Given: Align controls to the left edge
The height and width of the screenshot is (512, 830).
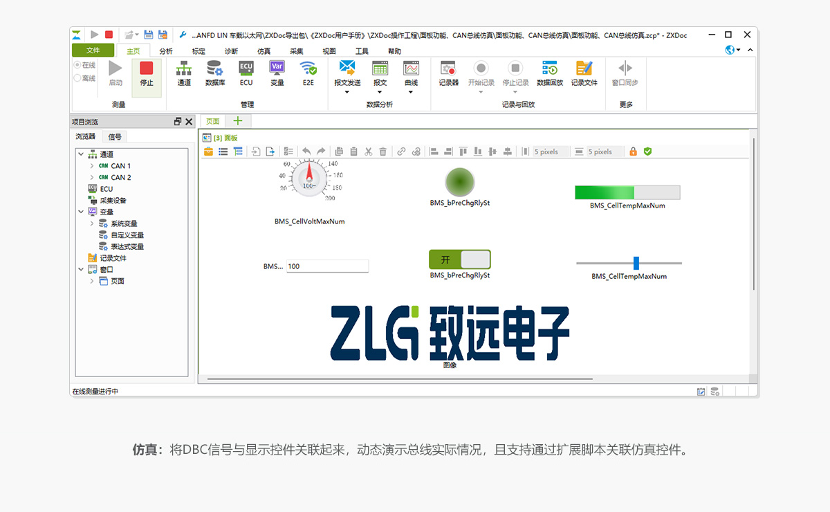Looking at the screenshot, I should [434, 152].
